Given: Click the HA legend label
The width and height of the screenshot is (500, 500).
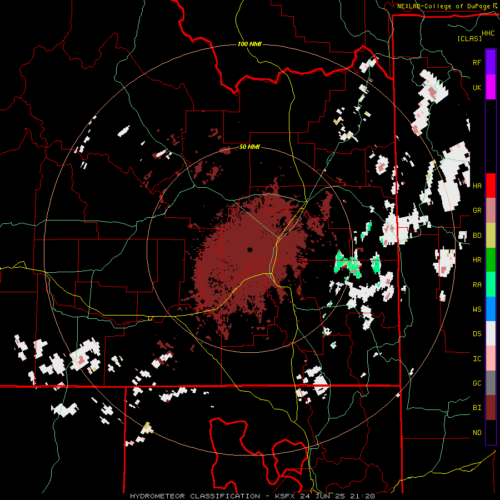Looking at the screenshot, I should 477,186.
